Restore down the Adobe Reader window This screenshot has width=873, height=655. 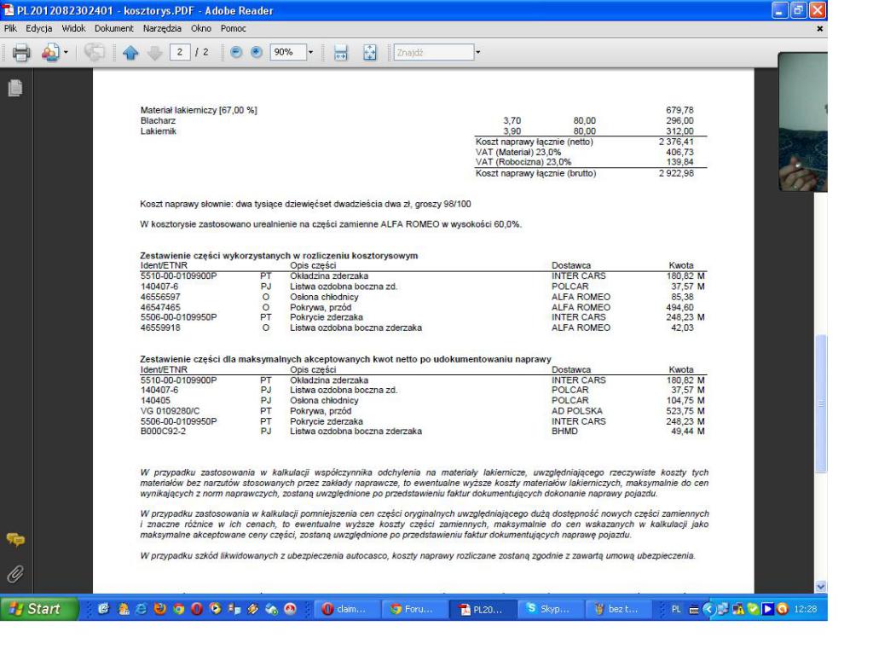[798, 10]
